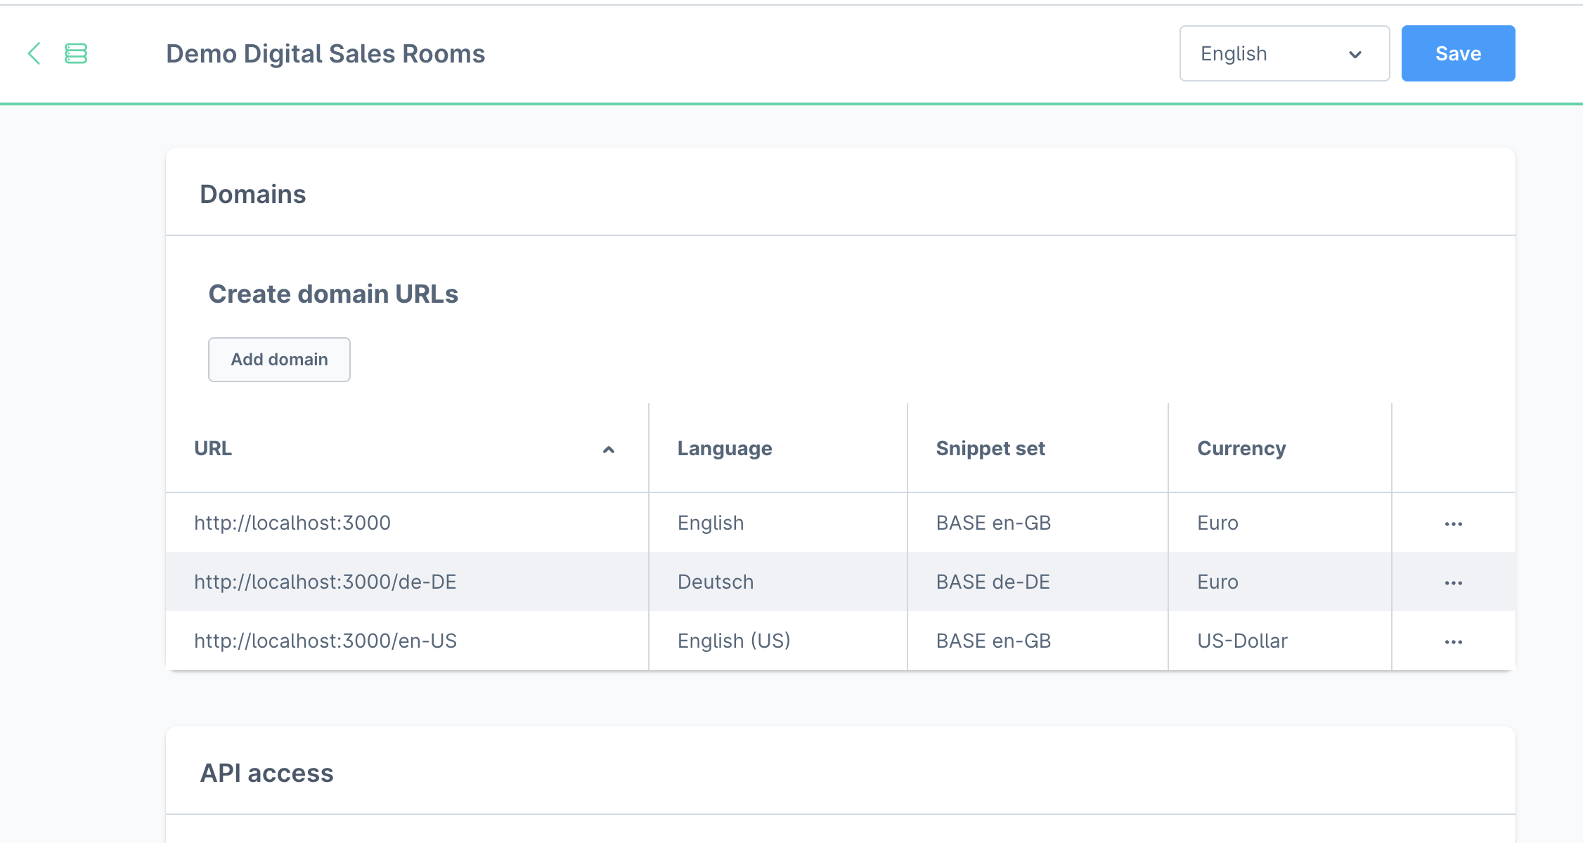This screenshot has width=1583, height=843.
Task: Click the Snippet set column header
Action: click(x=990, y=448)
